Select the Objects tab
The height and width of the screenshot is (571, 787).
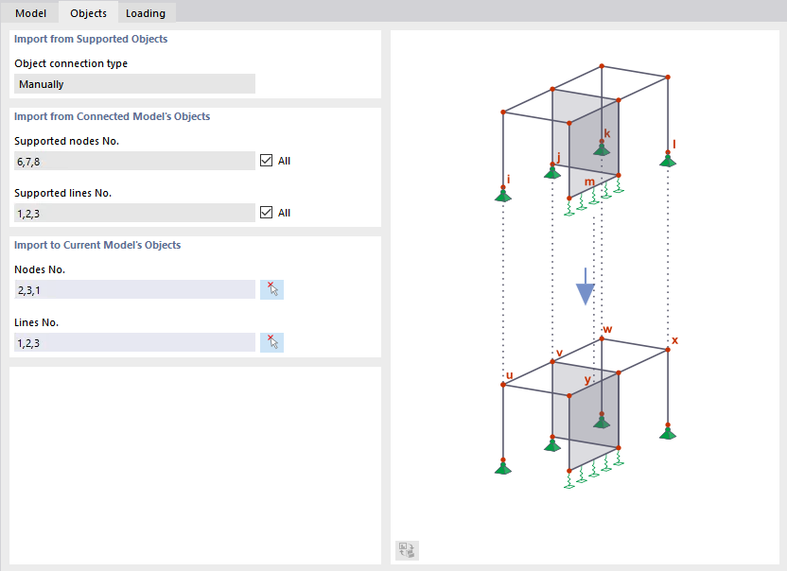pos(88,12)
